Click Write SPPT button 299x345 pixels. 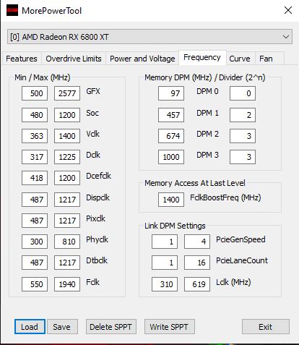point(170,327)
